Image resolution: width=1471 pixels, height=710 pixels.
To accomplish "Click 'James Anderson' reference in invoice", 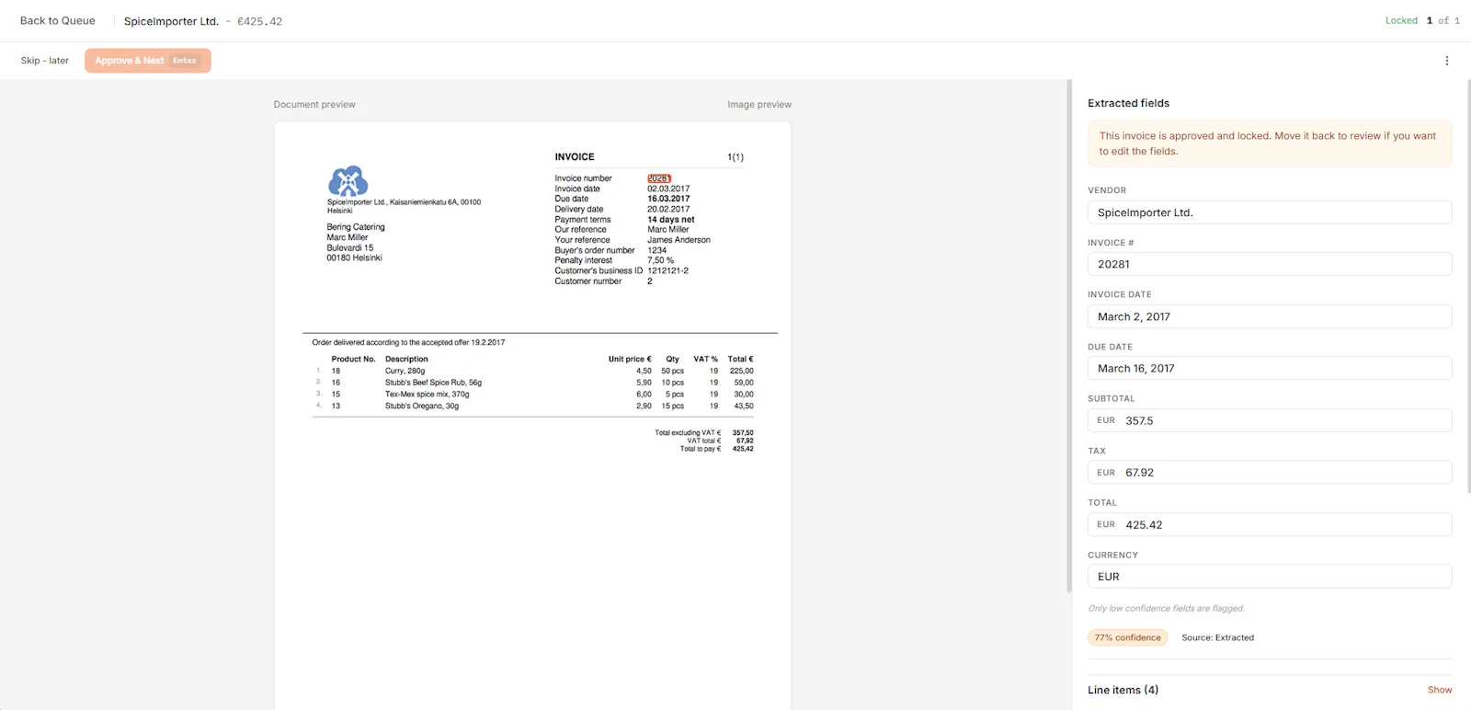I will point(678,240).
